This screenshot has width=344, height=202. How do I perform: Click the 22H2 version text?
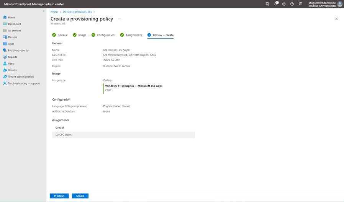108,90
